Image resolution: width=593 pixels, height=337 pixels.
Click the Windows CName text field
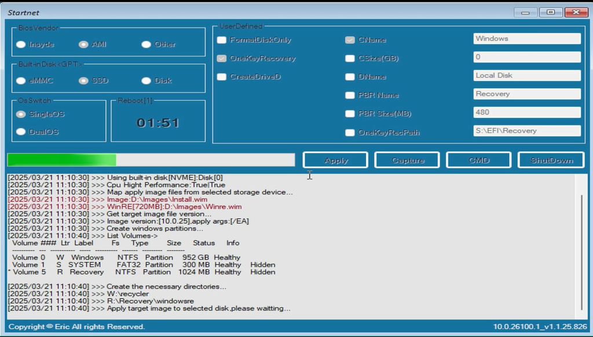(526, 39)
